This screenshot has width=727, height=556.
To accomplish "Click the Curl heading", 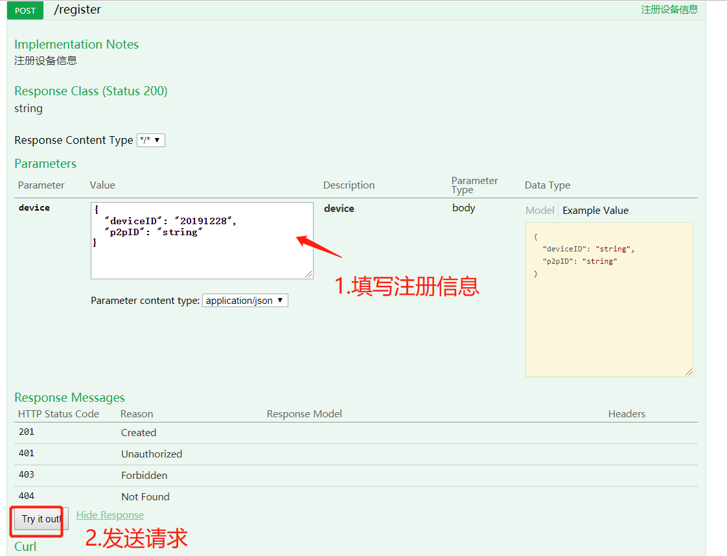I will pyautogui.click(x=25, y=547).
